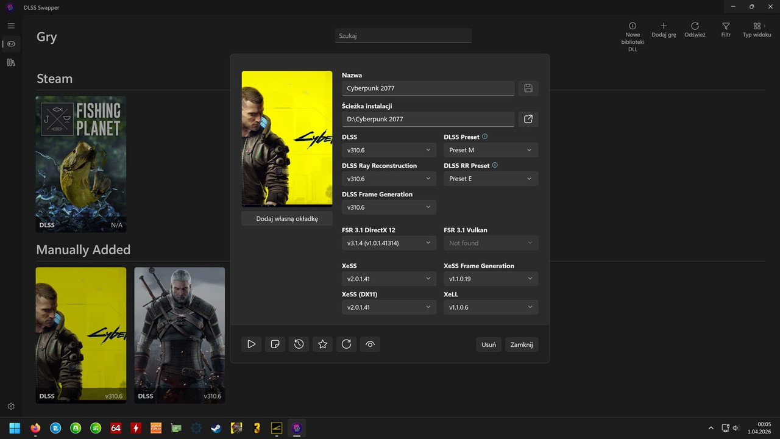Image resolution: width=780 pixels, height=439 pixels.
Task: Go to Games page in sidebar
Action: (x=11, y=44)
